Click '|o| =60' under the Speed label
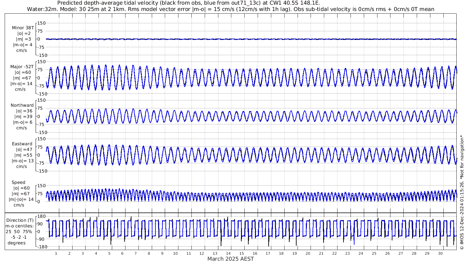This screenshot has height=266, width=466. [x=22, y=188]
